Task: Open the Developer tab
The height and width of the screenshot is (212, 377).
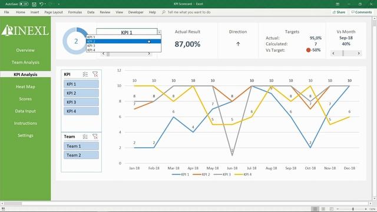Action: coord(135,12)
